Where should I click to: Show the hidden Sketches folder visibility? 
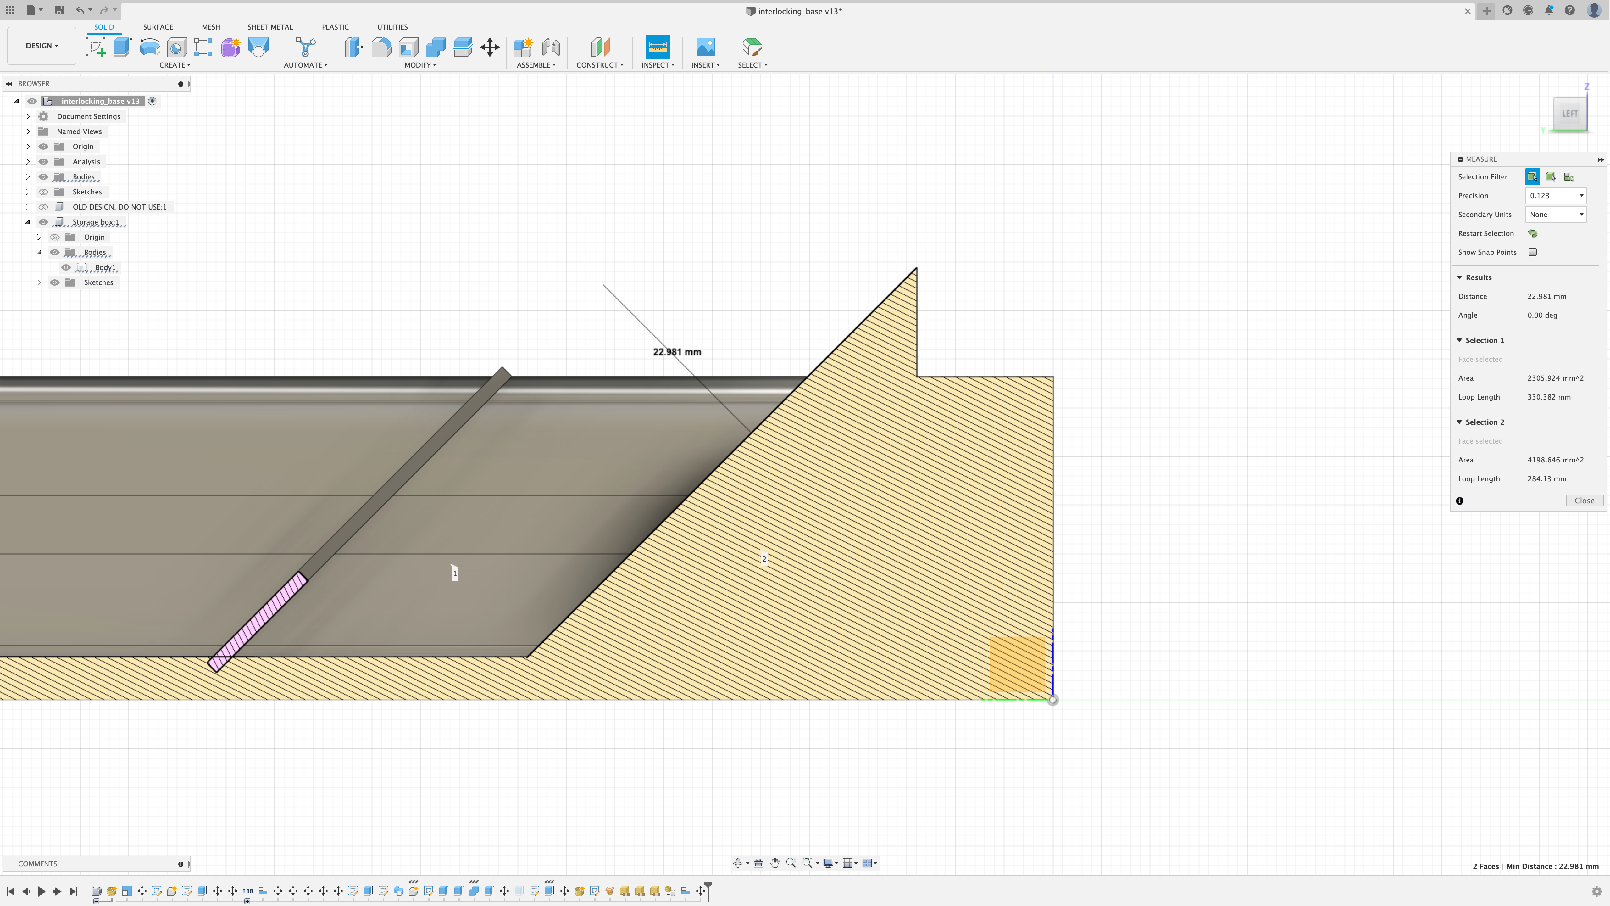(43, 191)
